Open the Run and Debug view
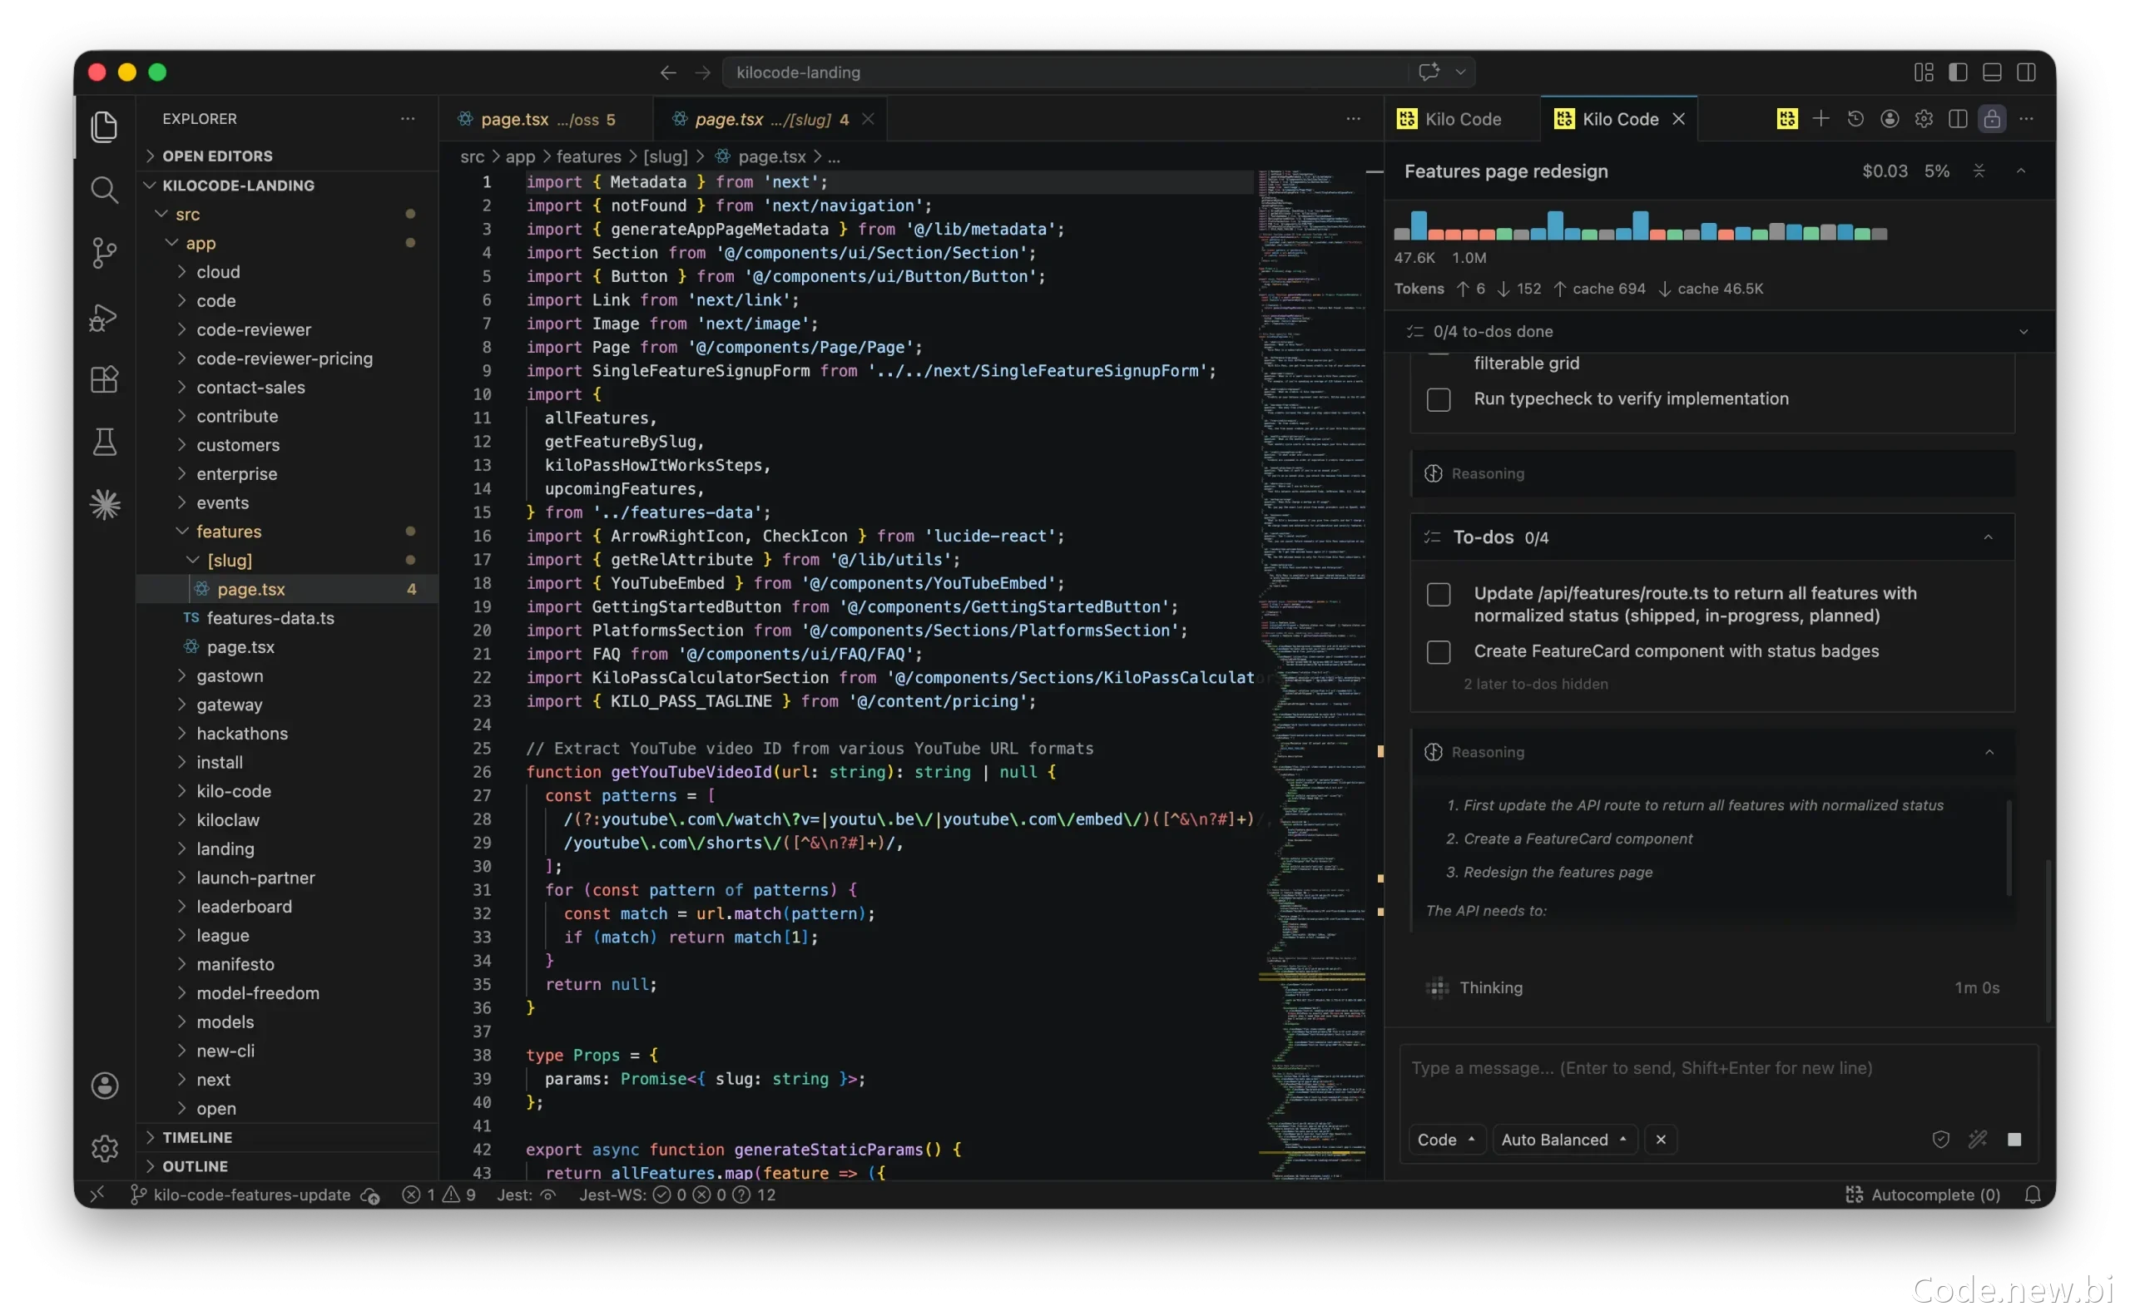The width and height of the screenshot is (2130, 1306). click(104, 316)
